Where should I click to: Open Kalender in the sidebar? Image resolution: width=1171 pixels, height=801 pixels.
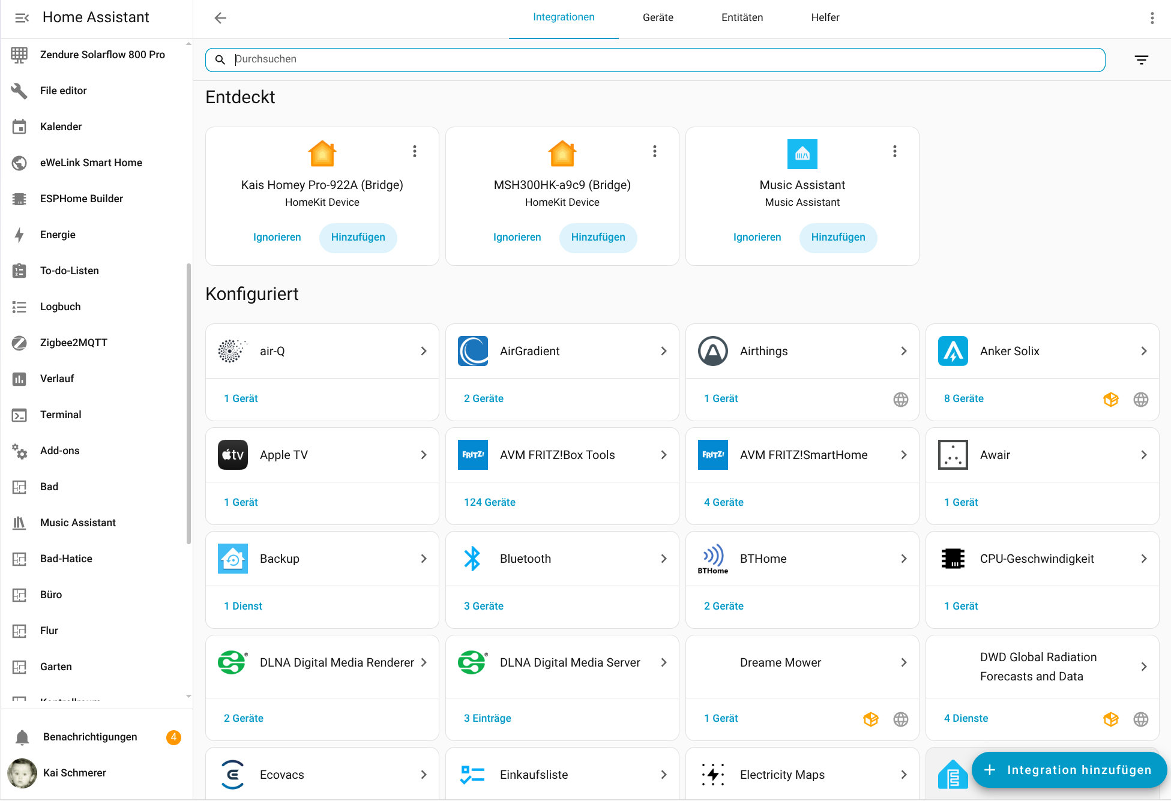point(96,127)
